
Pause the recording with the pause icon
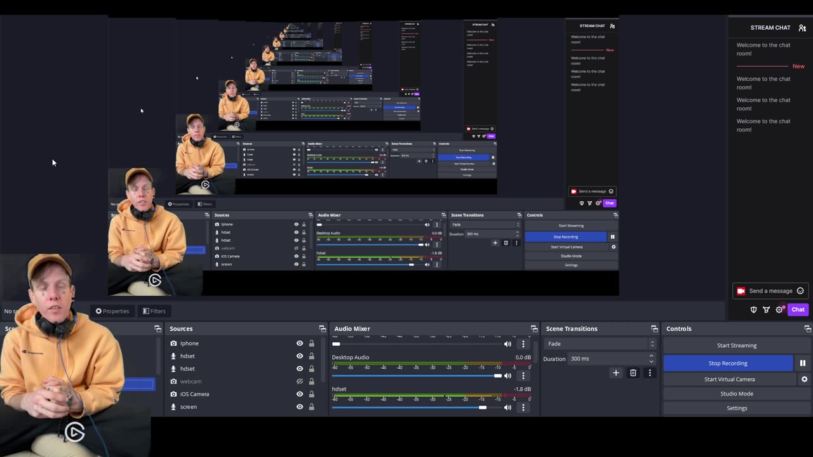(x=802, y=363)
